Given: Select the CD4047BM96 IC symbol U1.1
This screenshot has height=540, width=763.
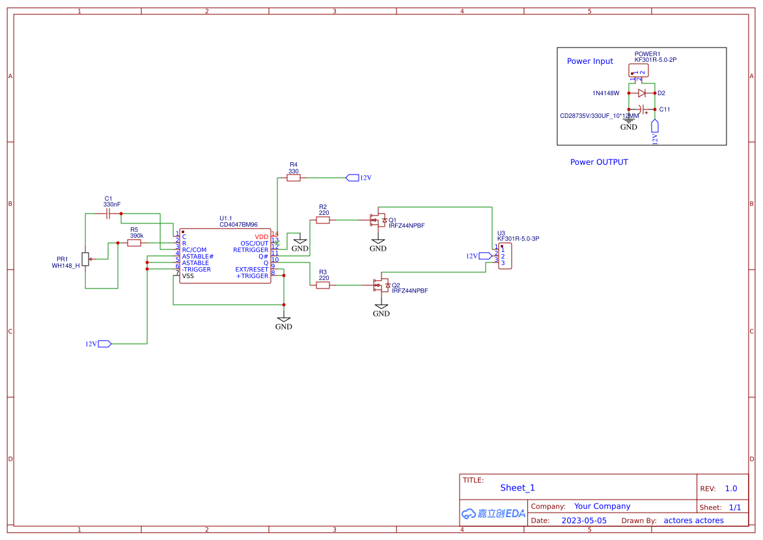Looking at the screenshot, I should [225, 254].
